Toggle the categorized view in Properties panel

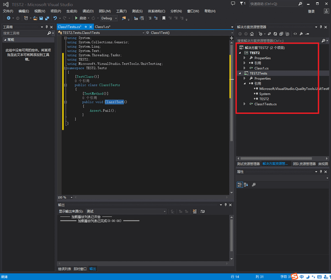239,185
